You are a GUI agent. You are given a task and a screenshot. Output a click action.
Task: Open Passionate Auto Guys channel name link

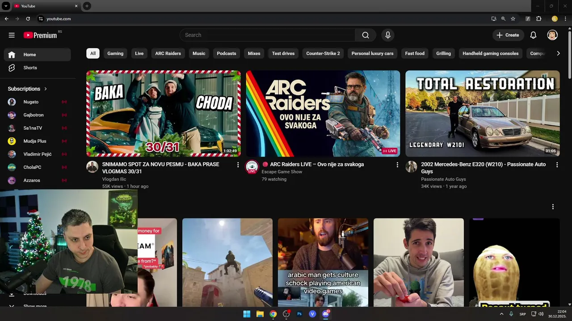click(x=443, y=179)
